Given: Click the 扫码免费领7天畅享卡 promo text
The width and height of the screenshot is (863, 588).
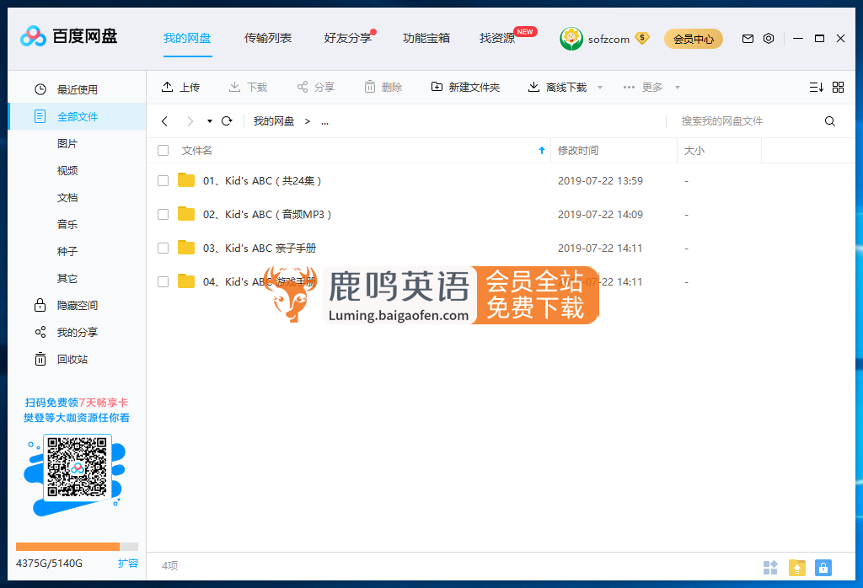Looking at the screenshot, I should pos(77,403).
